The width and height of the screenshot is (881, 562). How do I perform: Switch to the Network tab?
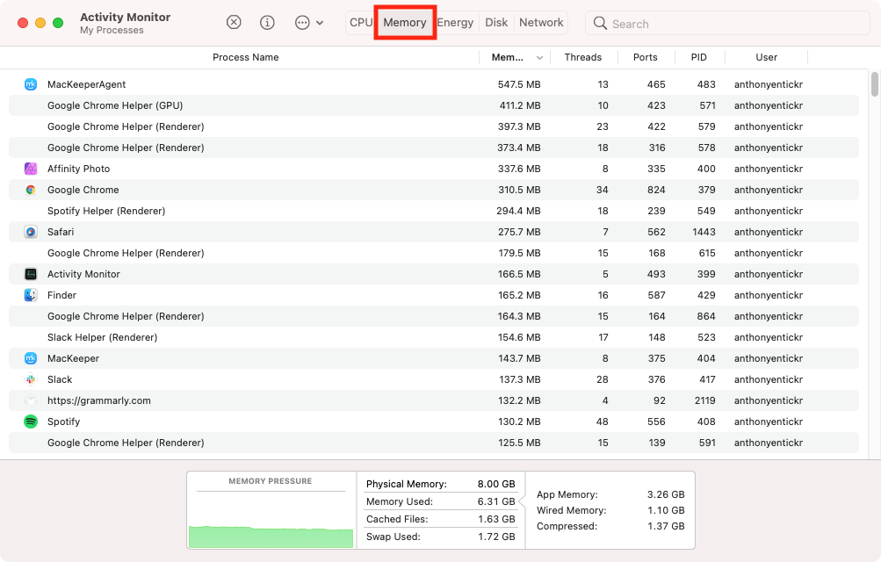coord(541,23)
